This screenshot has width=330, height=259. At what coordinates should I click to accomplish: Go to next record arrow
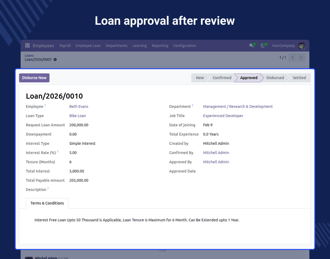click(301, 57)
